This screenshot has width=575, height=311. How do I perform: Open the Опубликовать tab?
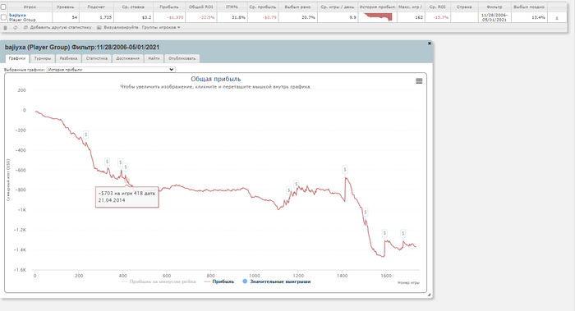(x=182, y=58)
